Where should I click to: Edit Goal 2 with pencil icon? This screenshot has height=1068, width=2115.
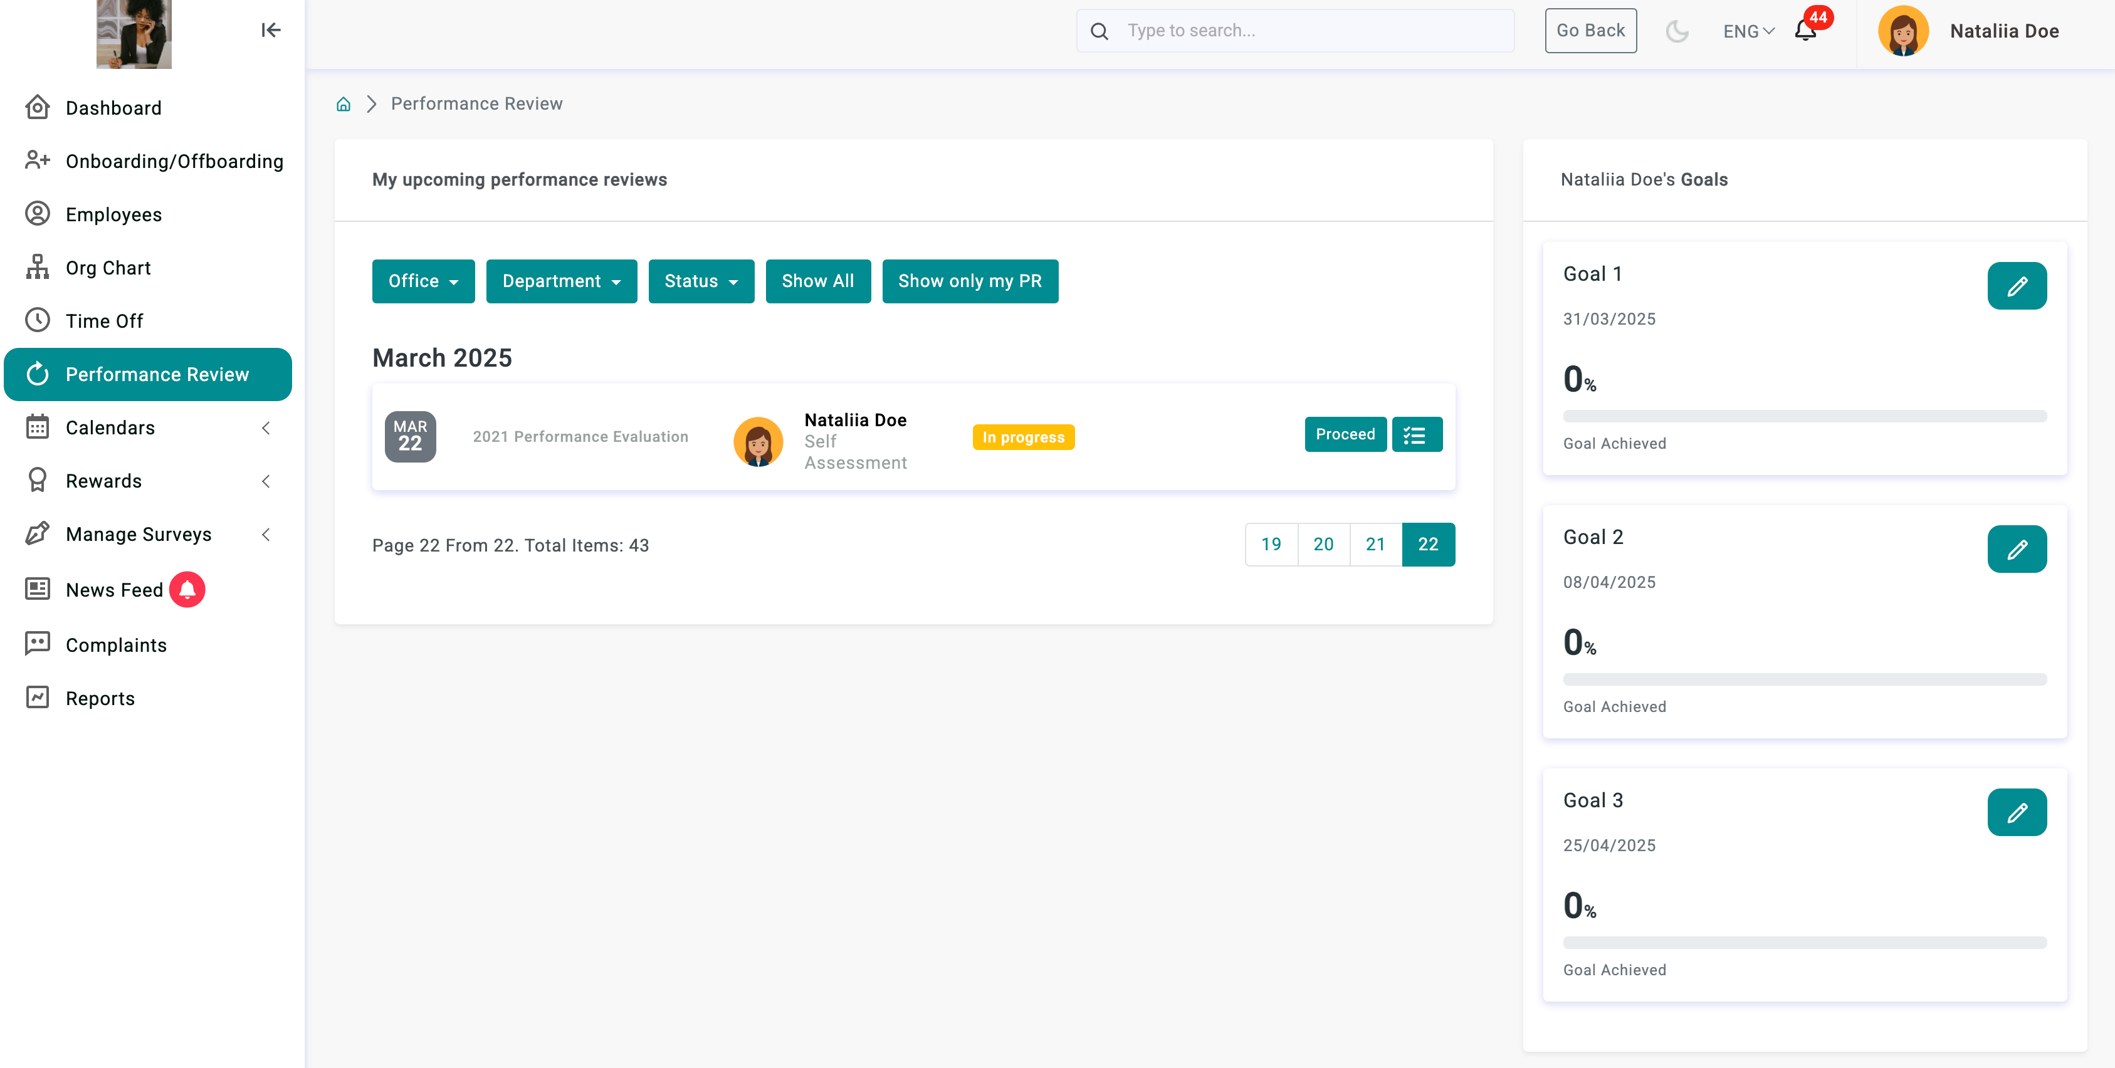tap(2017, 549)
